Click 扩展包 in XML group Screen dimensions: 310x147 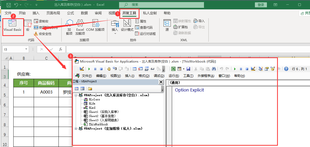(181, 27)
